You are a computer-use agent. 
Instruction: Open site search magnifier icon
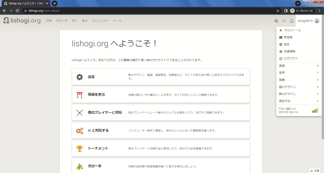(x=276, y=21)
